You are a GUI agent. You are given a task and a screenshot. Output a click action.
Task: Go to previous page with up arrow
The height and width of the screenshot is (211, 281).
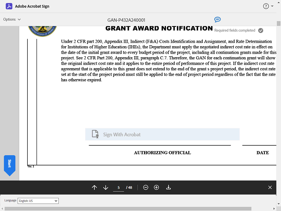click(94, 188)
